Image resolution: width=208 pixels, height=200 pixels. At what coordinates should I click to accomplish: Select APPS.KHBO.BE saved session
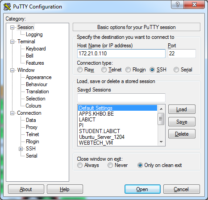pyautogui.click(x=117, y=114)
